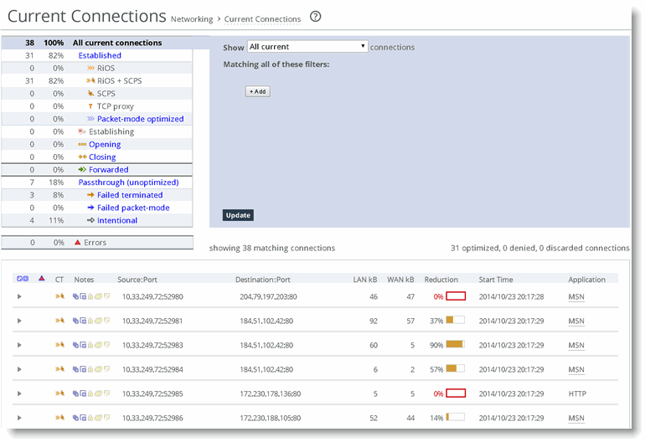
Task: Click the 90% reduction bar
Action: [x=455, y=345]
